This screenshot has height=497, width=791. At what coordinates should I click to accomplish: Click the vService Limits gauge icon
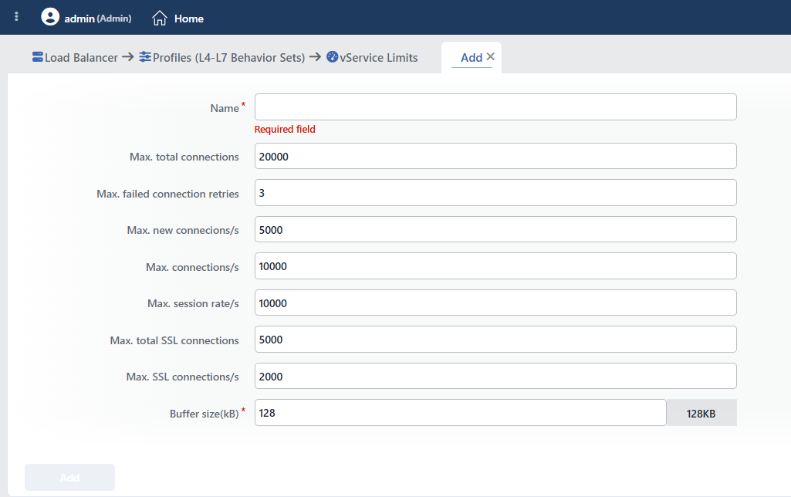[332, 57]
